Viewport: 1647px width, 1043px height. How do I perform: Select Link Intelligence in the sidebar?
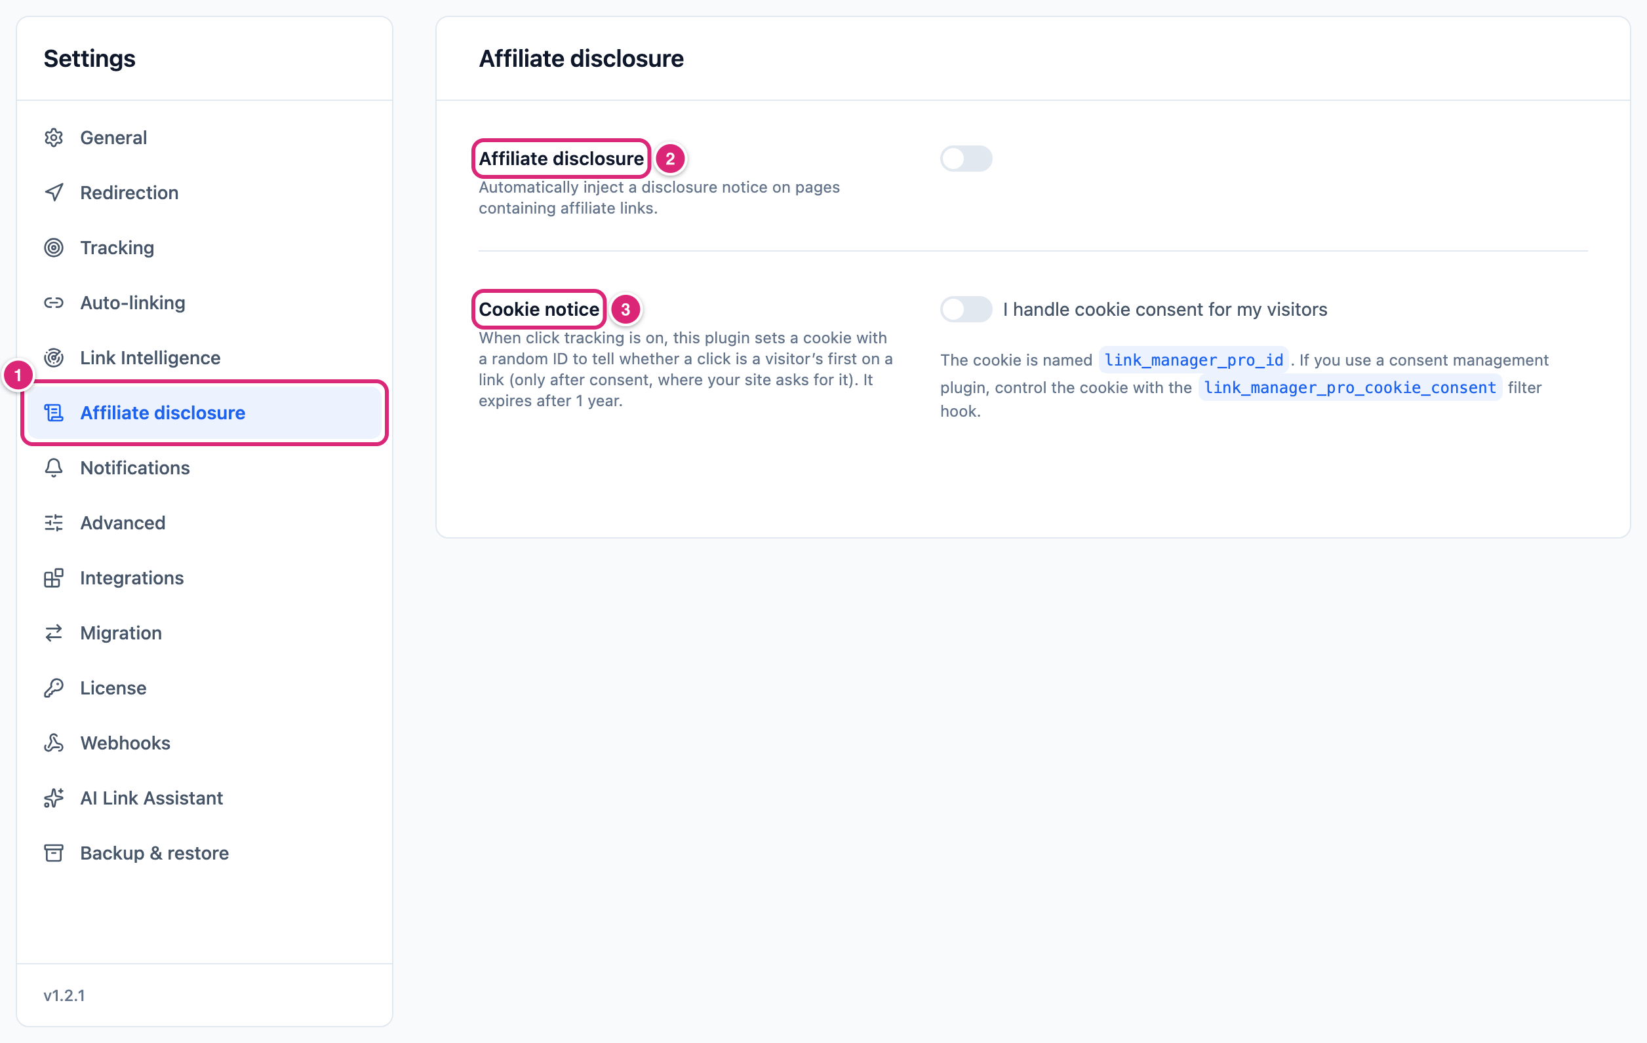click(x=204, y=358)
